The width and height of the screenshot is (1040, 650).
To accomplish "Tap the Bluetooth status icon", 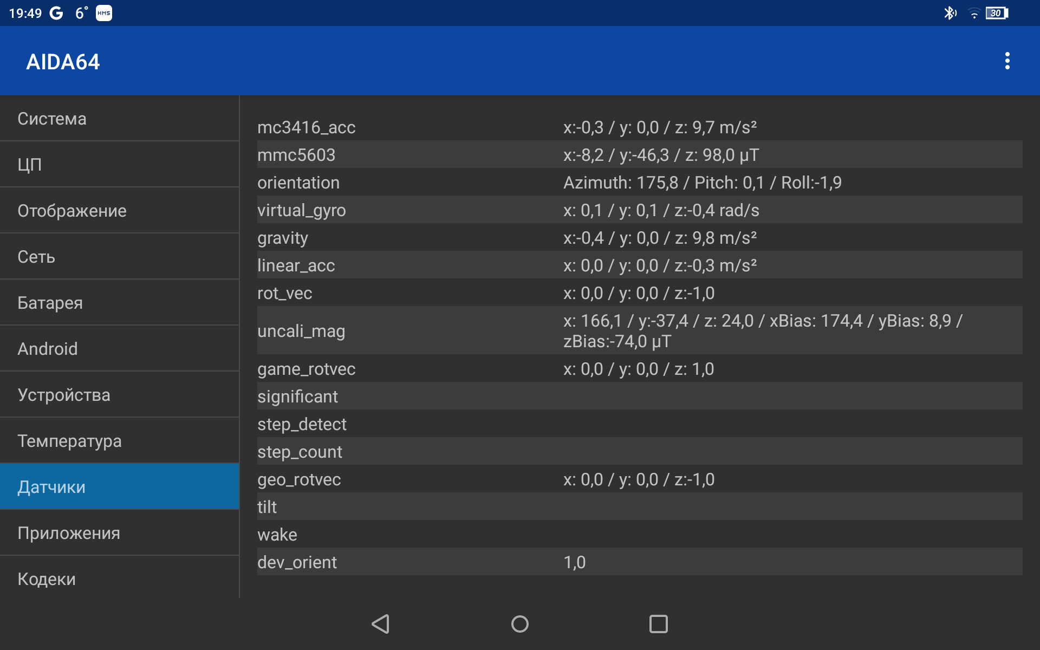I will pos(950,13).
